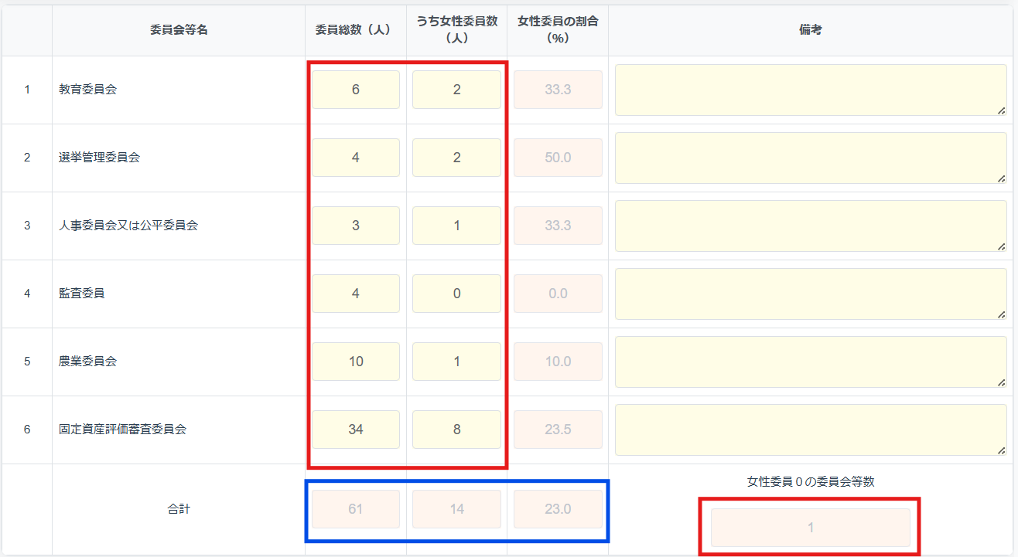Screen dimensions: 1018x557
Task: Click the 33.3 percentage field for 教育委員会
Action: (x=558, y=90)
